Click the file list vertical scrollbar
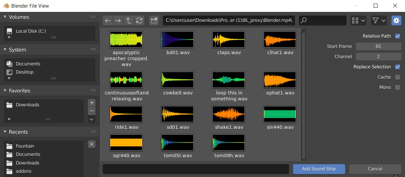 pos(303,96)
